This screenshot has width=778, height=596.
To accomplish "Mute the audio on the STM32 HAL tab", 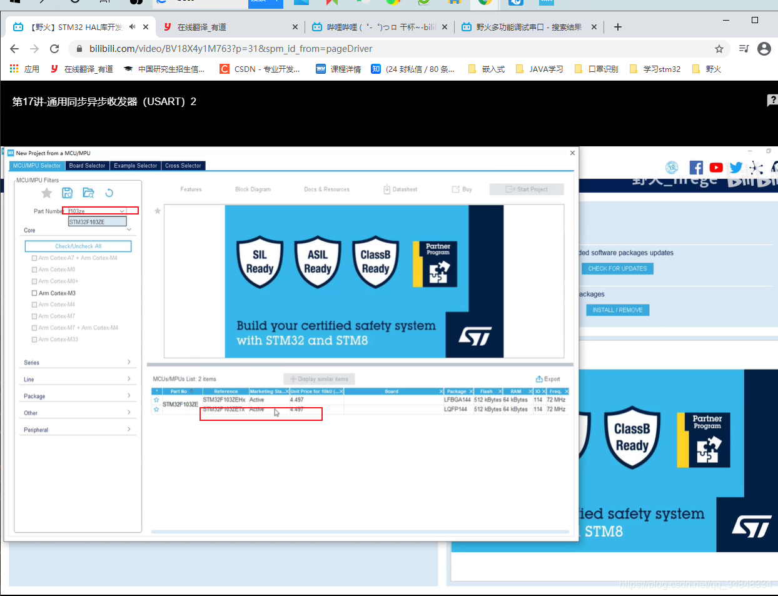I will click(133, 27).
